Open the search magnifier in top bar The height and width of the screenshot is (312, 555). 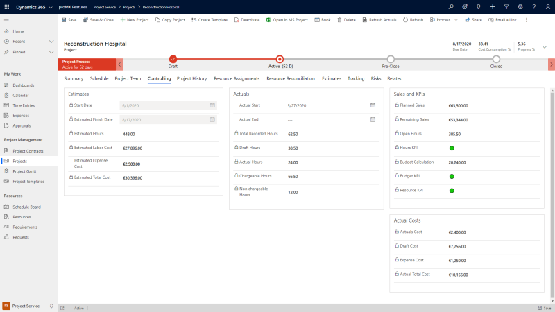tap(451, 6)
